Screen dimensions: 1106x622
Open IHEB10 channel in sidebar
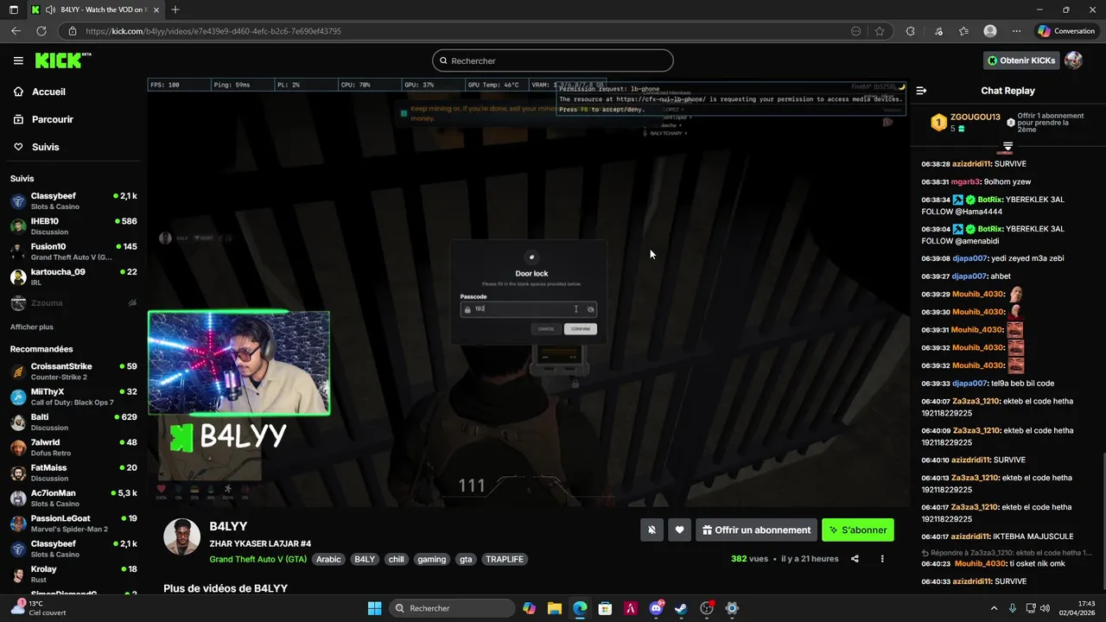(73, 226)
